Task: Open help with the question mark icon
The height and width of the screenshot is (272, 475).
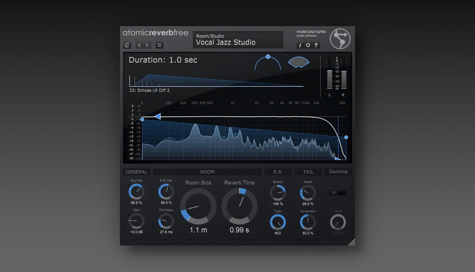Action: coord(316,45)
